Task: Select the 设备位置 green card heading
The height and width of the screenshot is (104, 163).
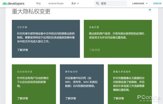Action: tap(94, 27)
